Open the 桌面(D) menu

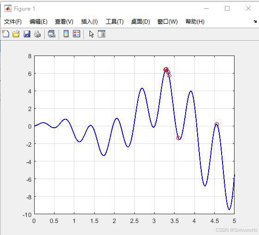tap(140, 22)
